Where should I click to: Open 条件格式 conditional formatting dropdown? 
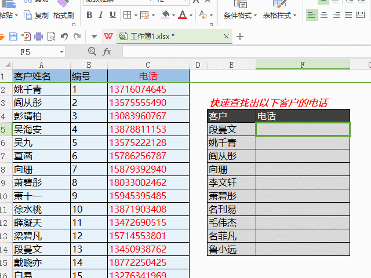240,16
